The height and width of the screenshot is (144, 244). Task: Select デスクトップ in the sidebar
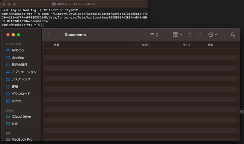(21, 79)
